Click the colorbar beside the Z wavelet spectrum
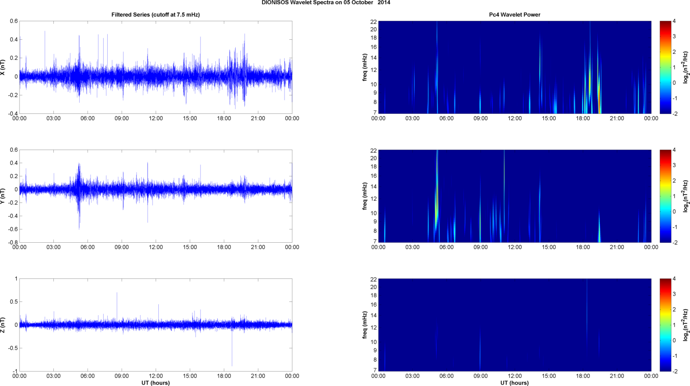 click(x=665, y=325)
